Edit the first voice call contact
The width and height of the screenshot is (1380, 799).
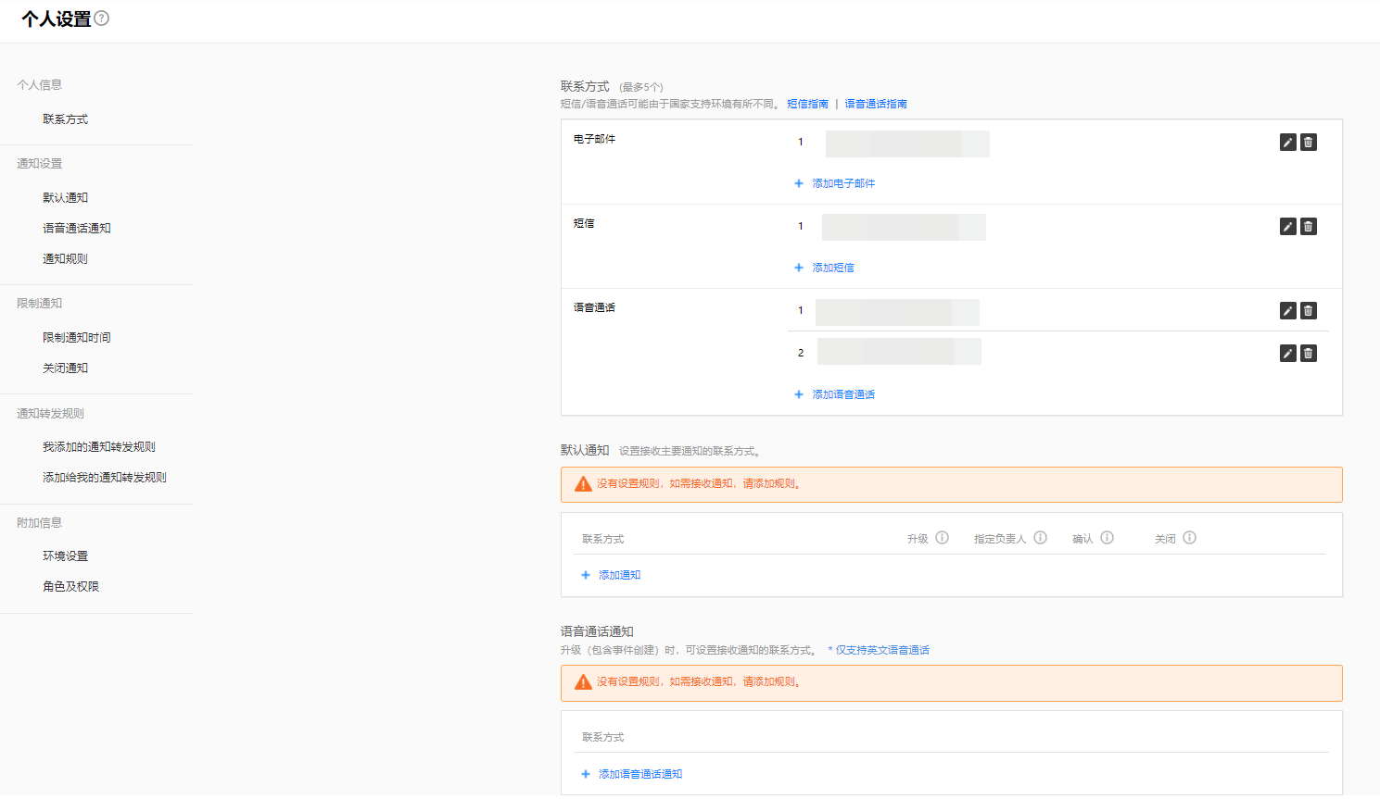pyautogui.click(x=1287, y=311)
